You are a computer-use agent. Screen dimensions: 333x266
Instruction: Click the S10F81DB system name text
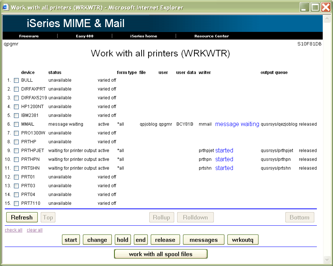[309, 44]
